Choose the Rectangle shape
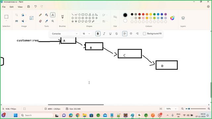 [83, 15]
